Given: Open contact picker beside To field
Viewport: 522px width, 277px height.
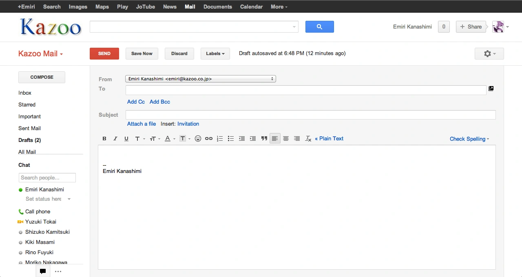Looking at the screenshot, I should 491,89.
